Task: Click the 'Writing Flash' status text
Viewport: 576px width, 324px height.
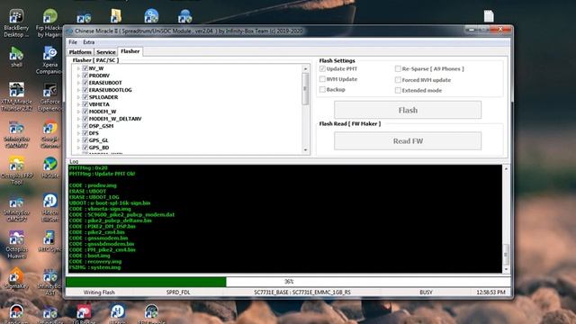Action: pyautogui.click(x=99, y=292)
